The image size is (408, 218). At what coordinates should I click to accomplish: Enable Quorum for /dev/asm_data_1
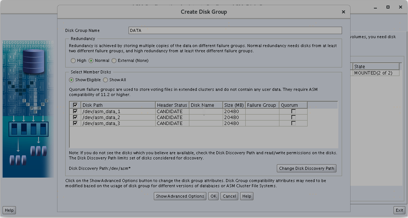click(293, 111)
